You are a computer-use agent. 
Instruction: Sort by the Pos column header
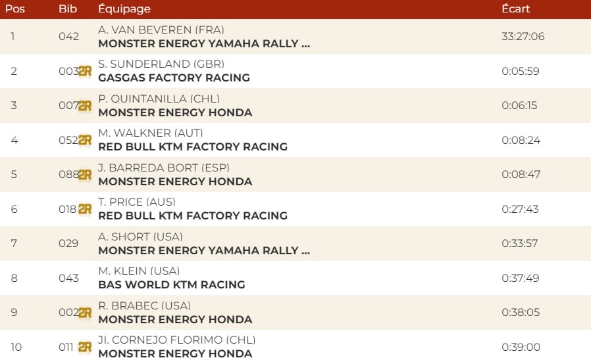(x=15, y=9)
